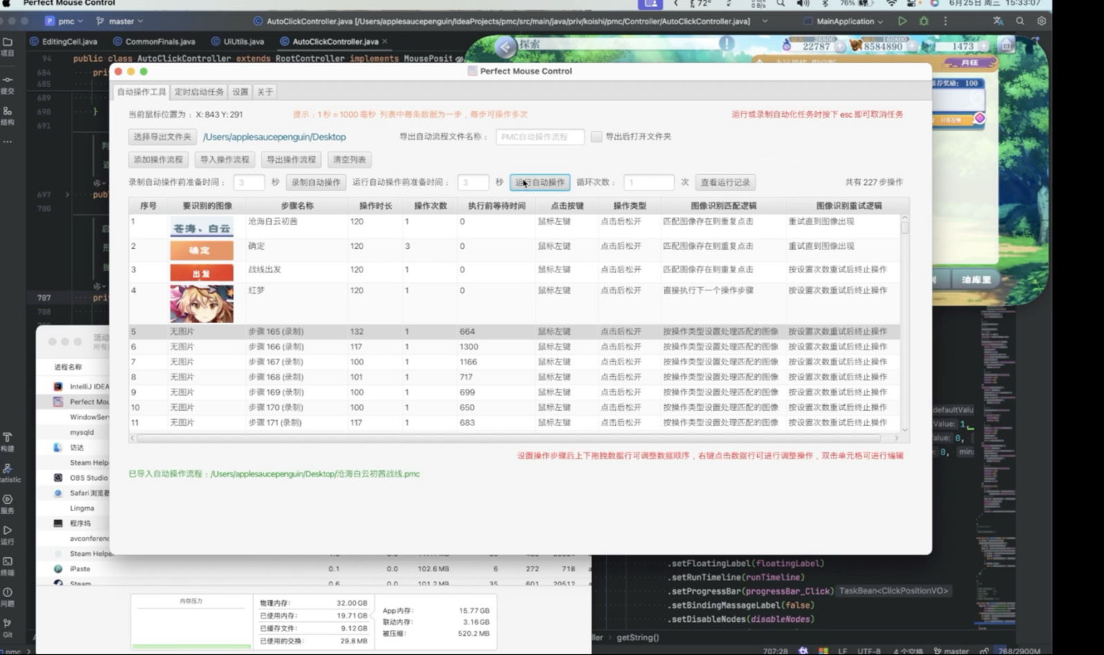Open the 设置 tab

coord(240,92)
